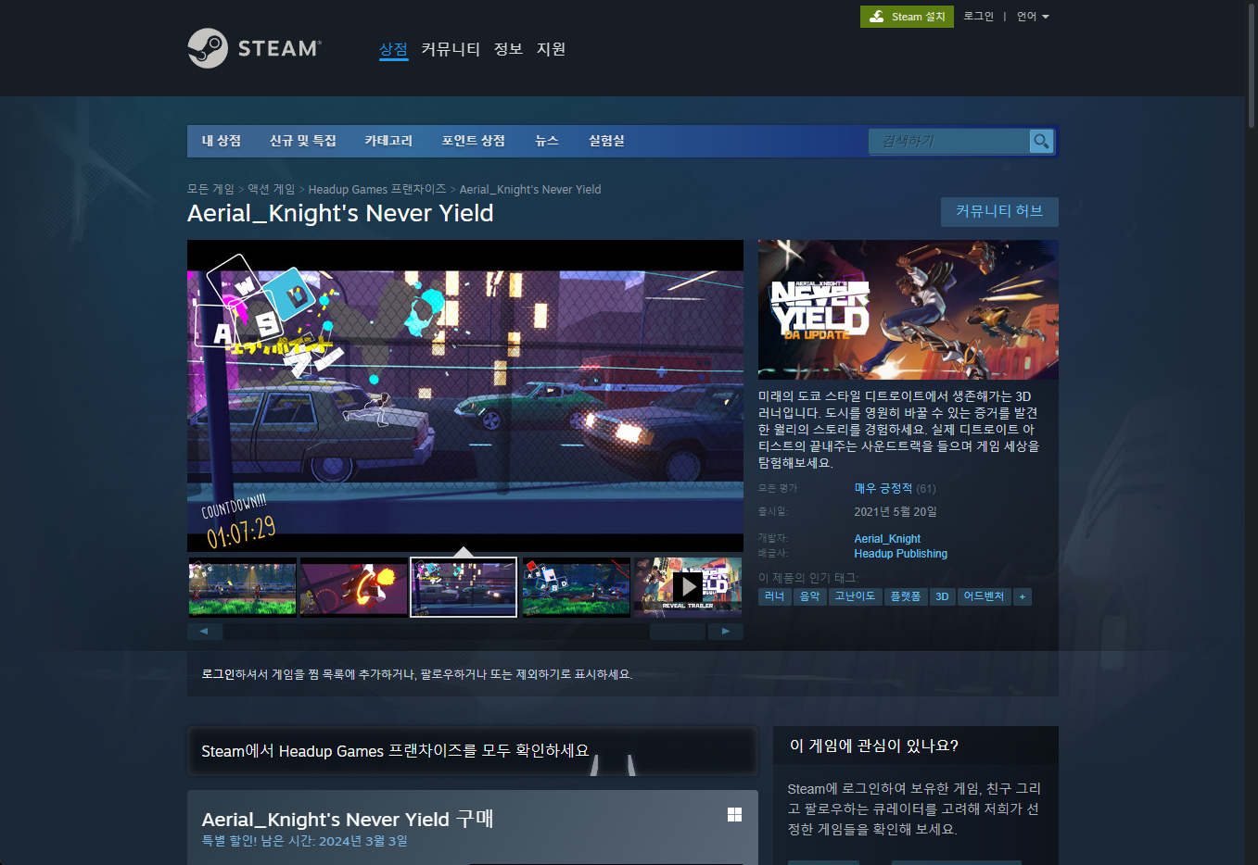
Task: Open the 상점 top navigation menu
Action: coord(393,49)
